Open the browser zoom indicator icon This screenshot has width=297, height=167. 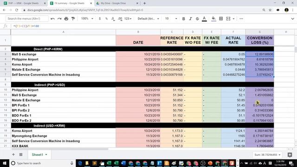click(264, 10)
